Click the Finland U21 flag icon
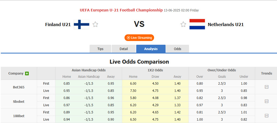277x123 pixels. pyautogui.click(x=81, y=24)
